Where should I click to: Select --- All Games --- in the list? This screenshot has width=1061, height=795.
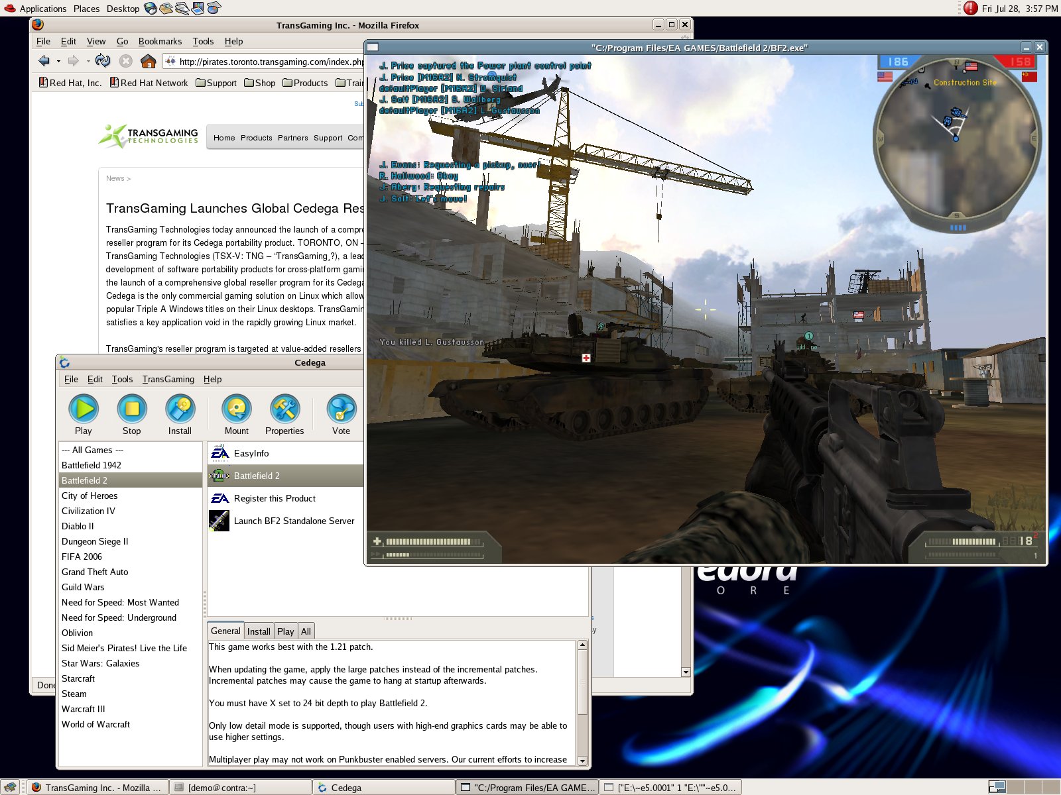131,450
